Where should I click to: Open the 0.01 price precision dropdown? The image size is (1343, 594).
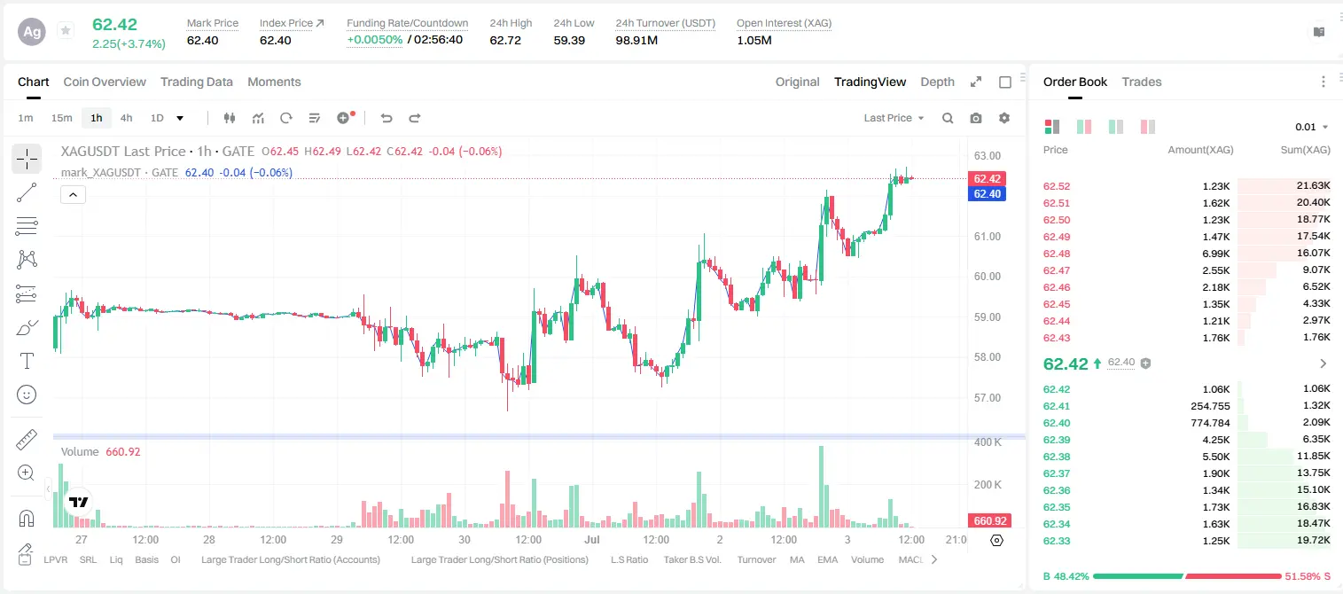[x=1312, y=127]
